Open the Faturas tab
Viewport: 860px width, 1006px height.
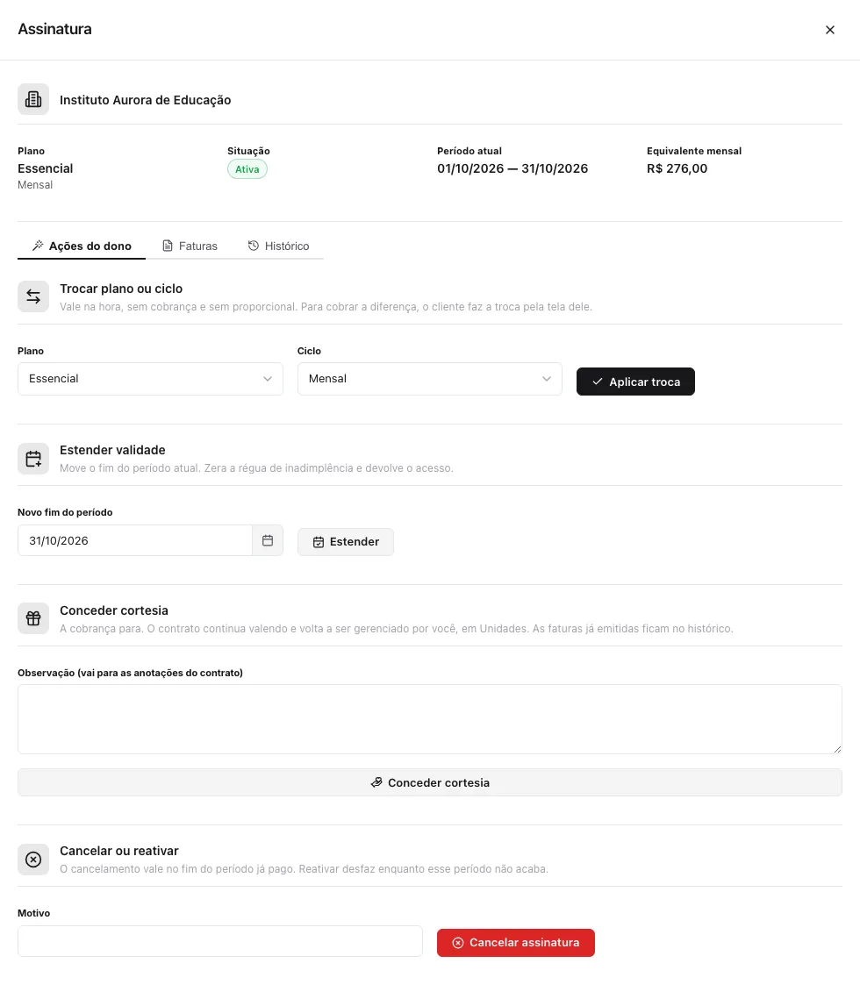click(x=190, y=246)
